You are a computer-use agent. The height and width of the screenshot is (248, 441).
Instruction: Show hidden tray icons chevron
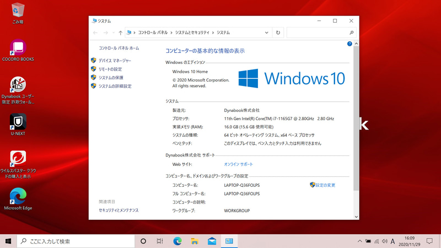click(360, 241)
